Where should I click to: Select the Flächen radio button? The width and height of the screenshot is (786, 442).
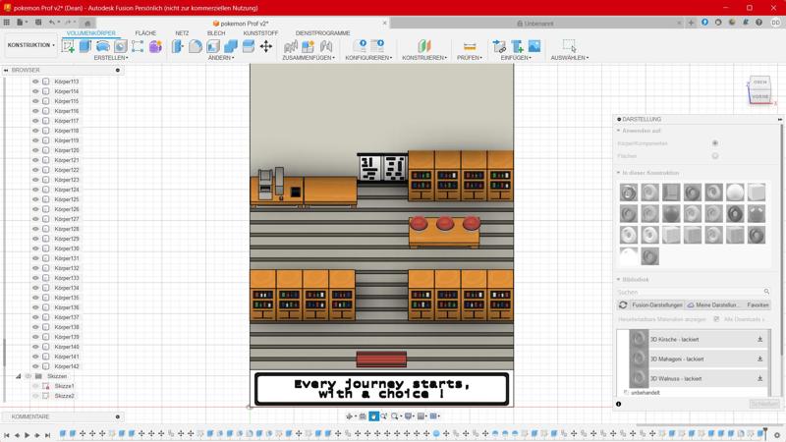point(715,156)
